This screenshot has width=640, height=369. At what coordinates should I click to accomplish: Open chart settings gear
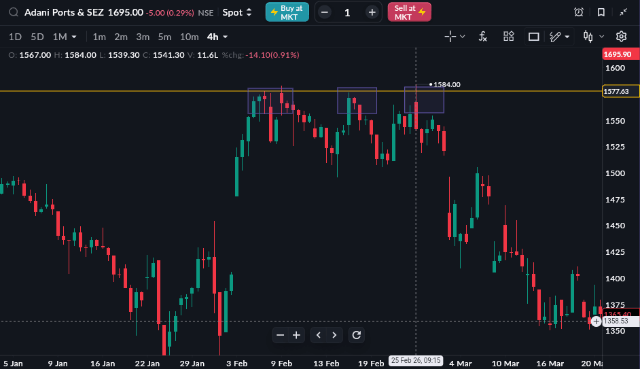(621, 36)
